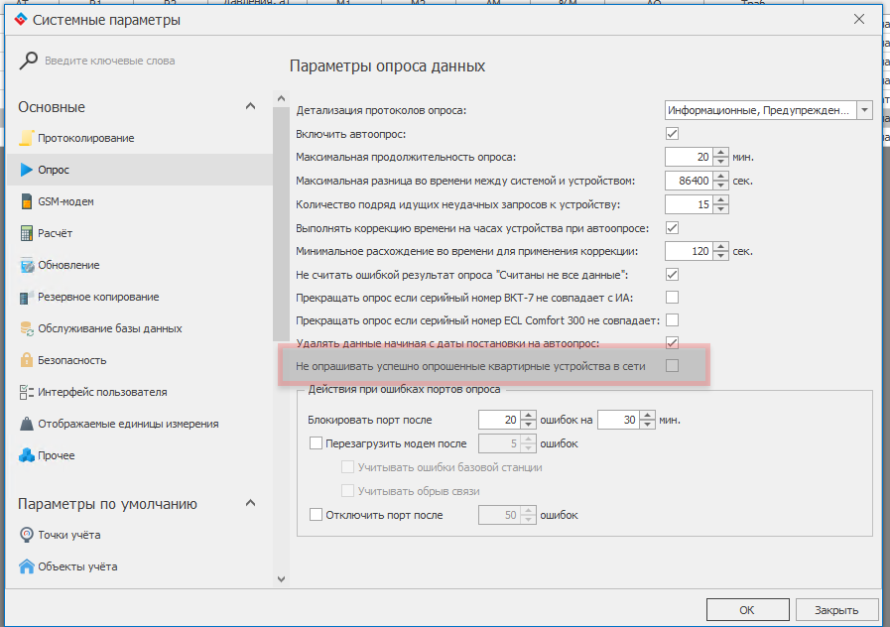Click the Протоколирование notepad icon
Screen dimensions: 890x627
[x=27, y=138]
